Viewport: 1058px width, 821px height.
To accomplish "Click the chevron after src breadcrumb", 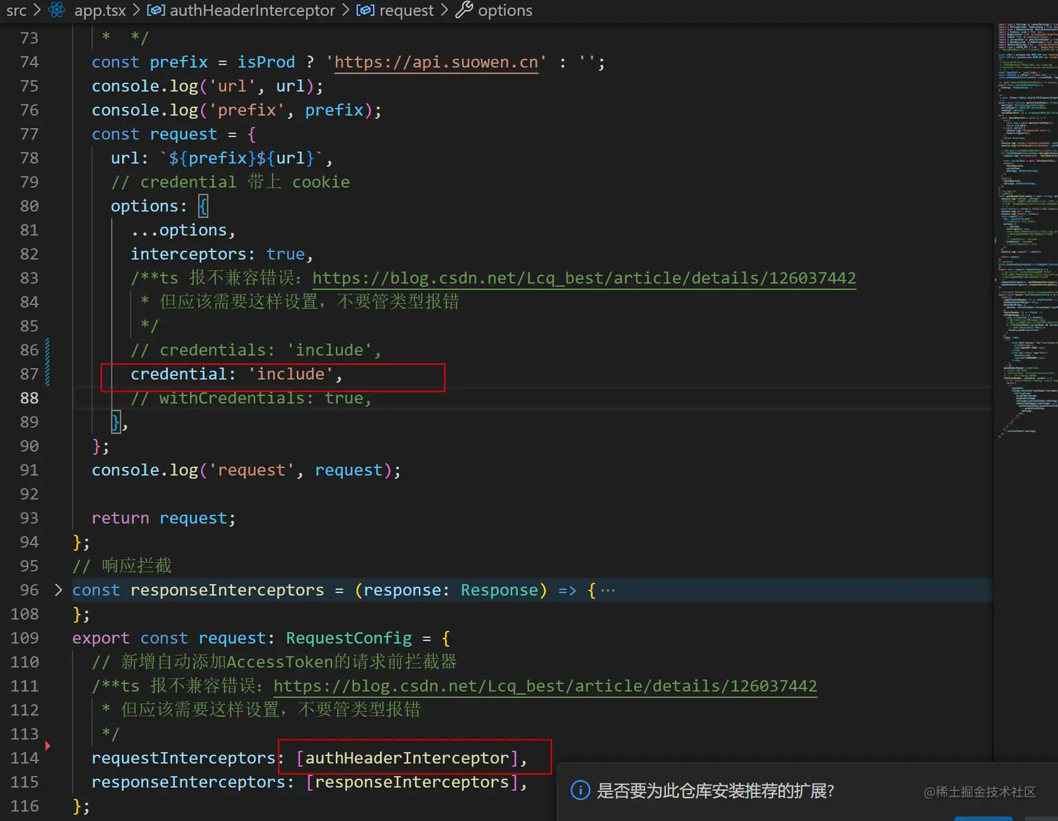I will 37,10.
